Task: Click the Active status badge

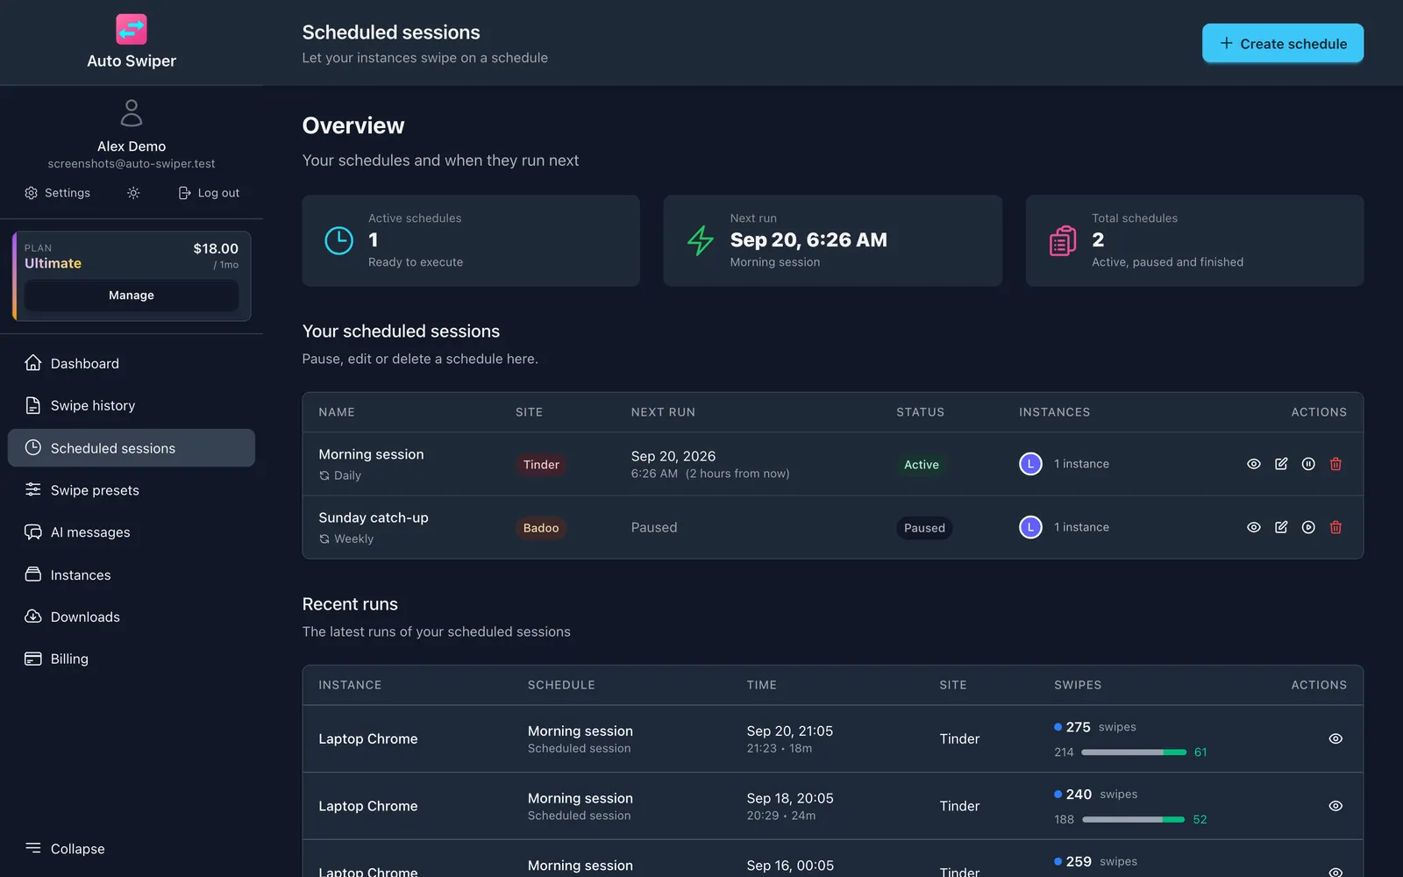Action: [x=922, y=465]
